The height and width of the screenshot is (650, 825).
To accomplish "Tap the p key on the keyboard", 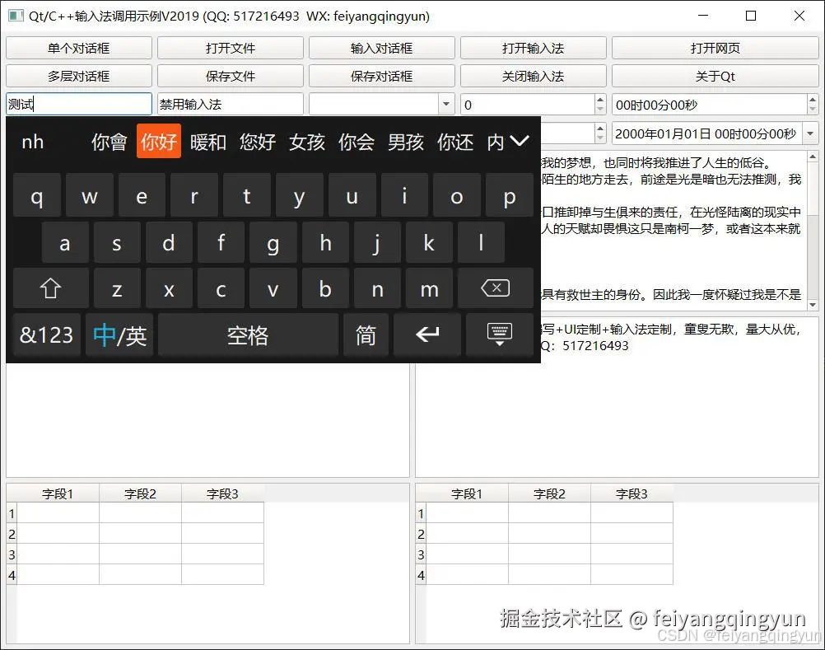I will tap(510, 196).
